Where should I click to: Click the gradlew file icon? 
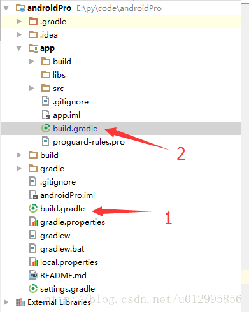point(32,235)
